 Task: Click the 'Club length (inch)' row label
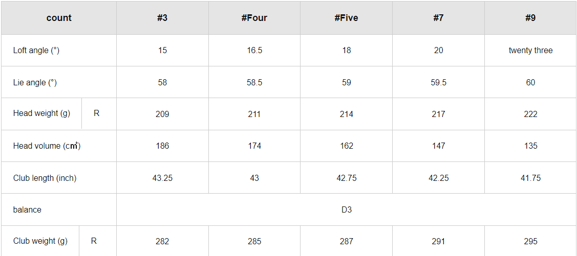45,178
